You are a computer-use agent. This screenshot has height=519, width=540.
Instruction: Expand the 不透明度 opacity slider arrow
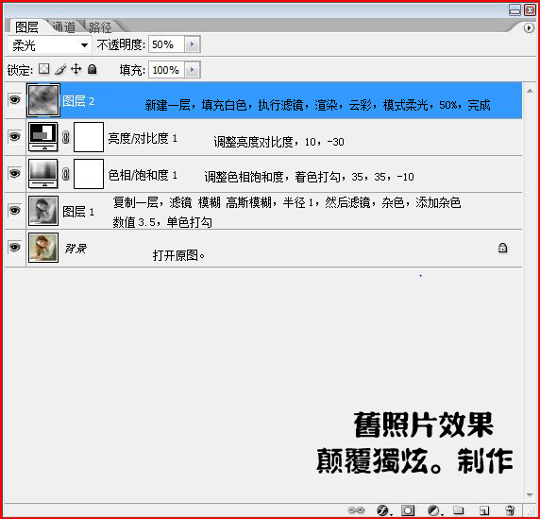193,44
